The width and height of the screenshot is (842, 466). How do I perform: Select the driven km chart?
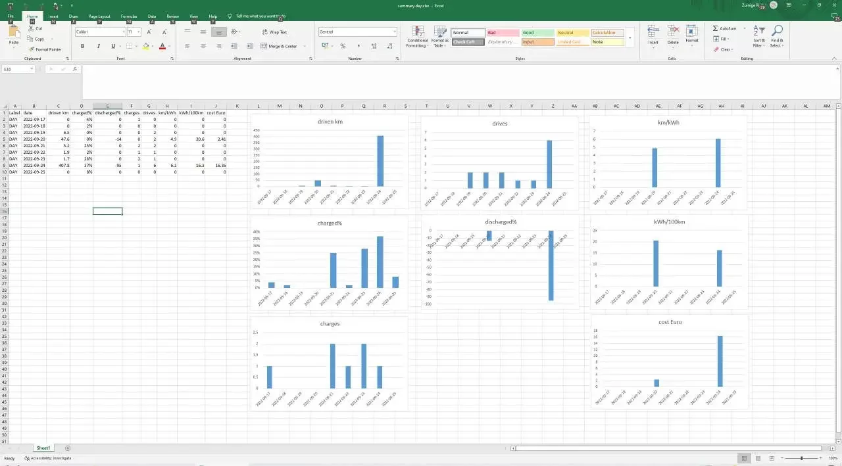329,161
